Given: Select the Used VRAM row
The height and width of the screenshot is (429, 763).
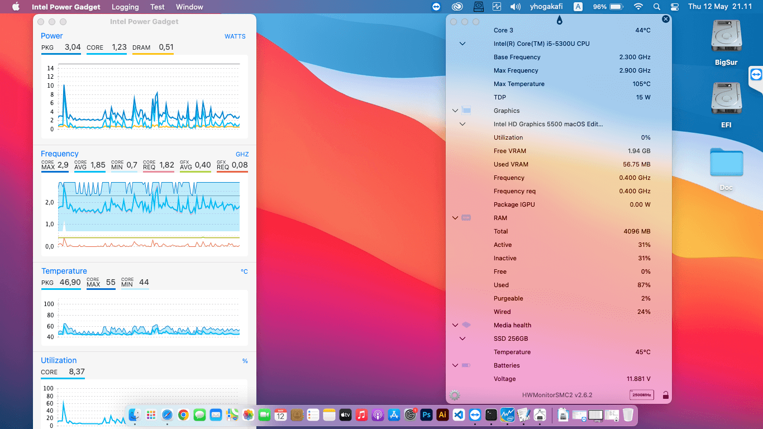Looking at the screenshot, I should (559, 164).
